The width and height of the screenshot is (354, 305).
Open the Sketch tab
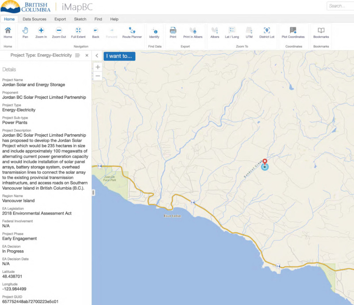(x=80, y=19)
